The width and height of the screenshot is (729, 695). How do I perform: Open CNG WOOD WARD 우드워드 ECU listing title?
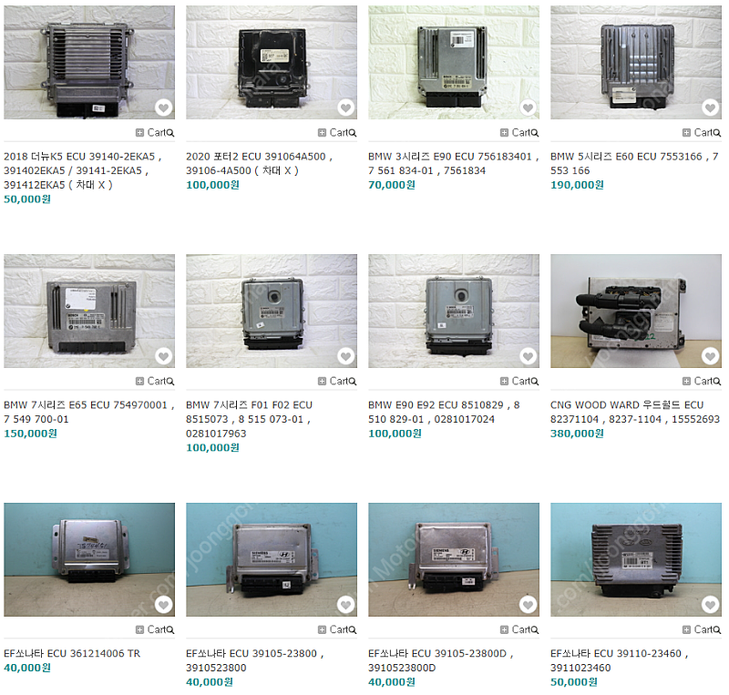tap(635, 412)
